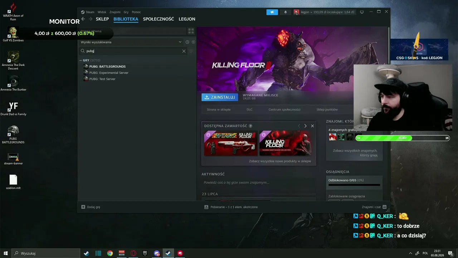Switch to the SKLEP tab
Screen dimensions: 458x258
102,19
